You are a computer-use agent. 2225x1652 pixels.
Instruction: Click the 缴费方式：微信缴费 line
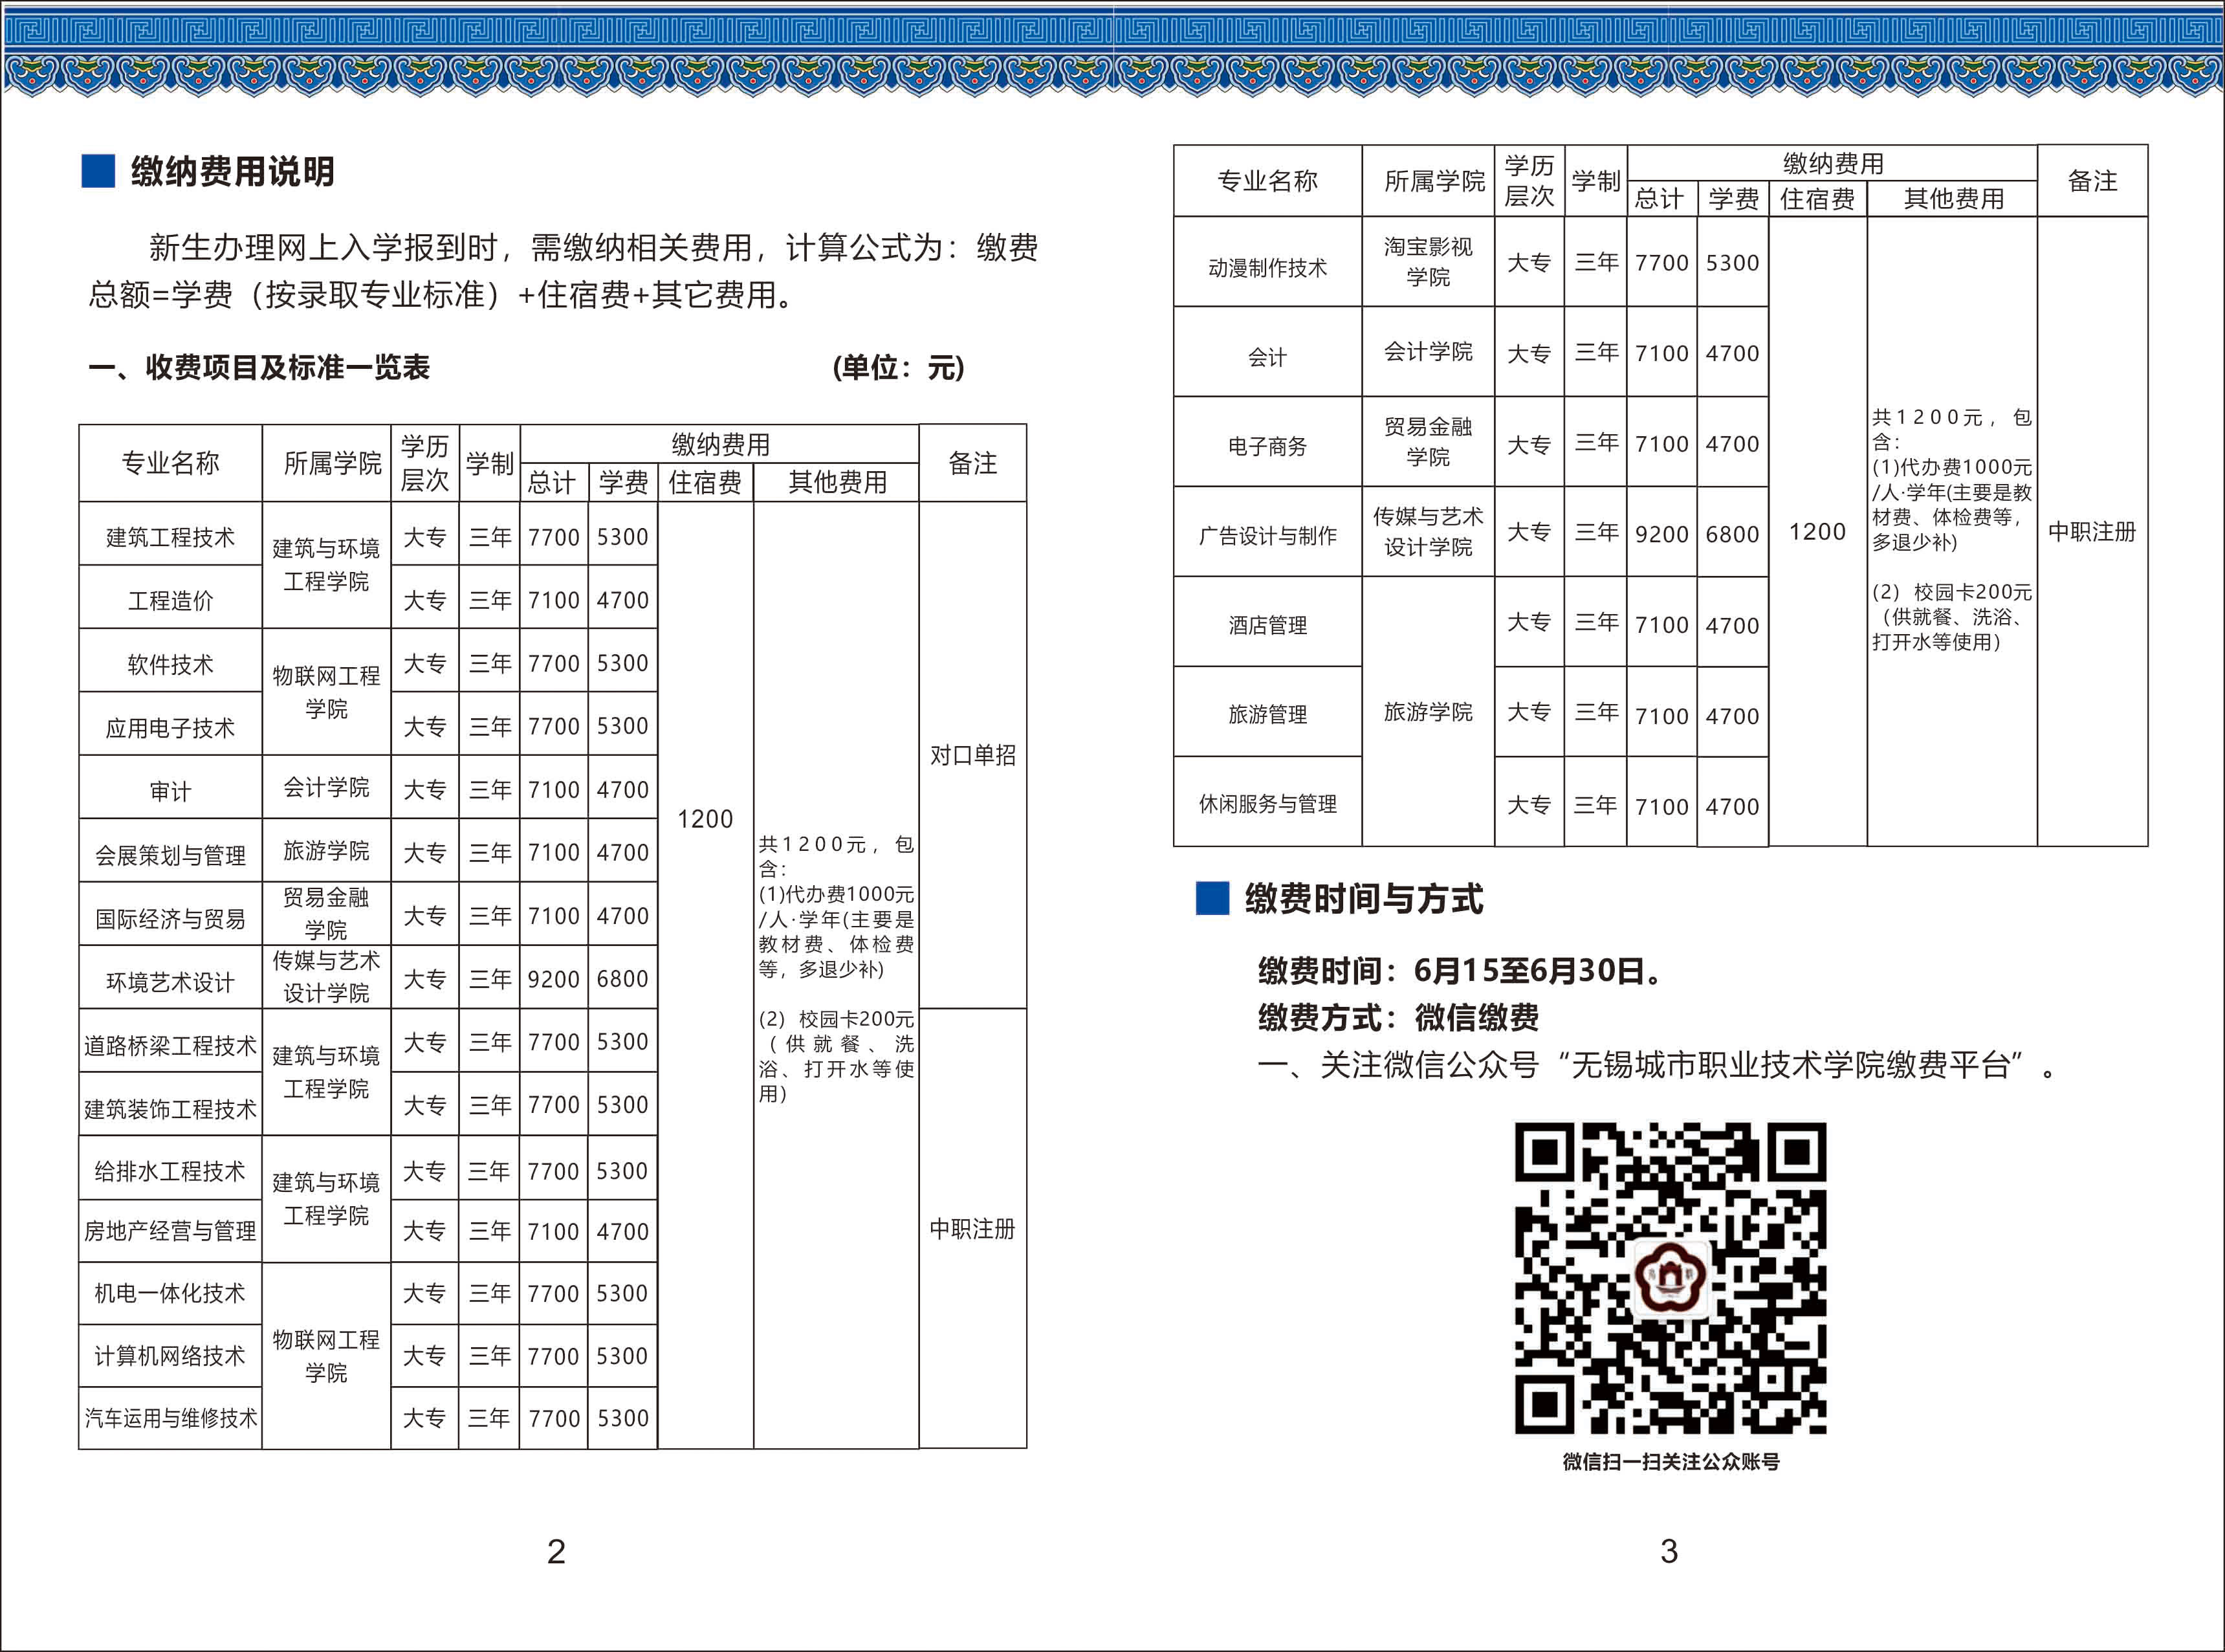point(1398,1018)
